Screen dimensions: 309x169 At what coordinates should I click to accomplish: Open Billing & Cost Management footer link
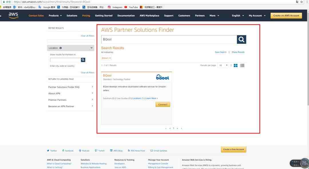pos(161,167)
